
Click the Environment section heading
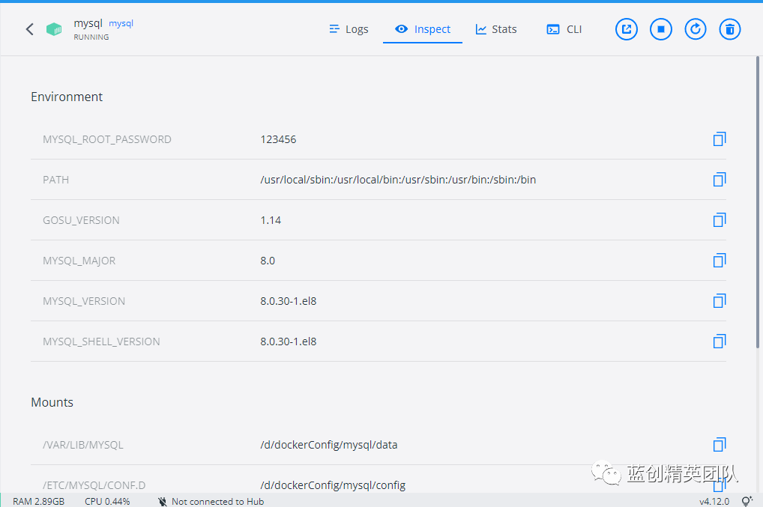click(67, 97)
